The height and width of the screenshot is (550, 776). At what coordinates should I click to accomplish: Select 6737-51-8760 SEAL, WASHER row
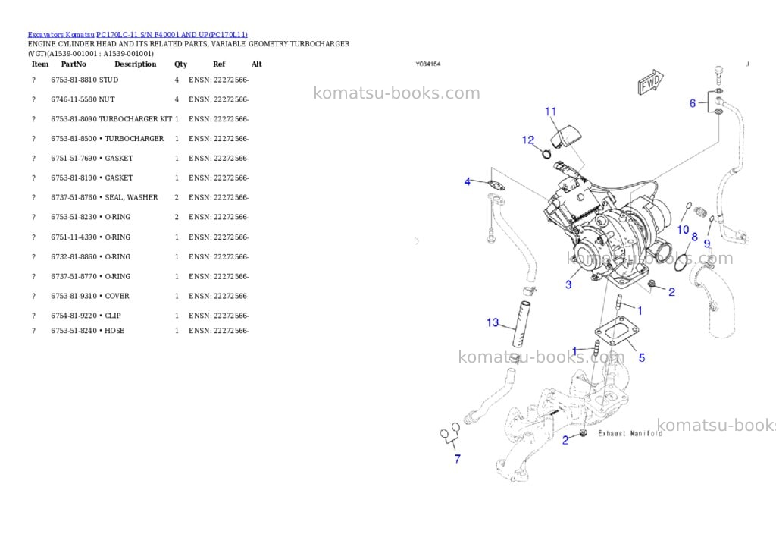(x=140, y=197)
